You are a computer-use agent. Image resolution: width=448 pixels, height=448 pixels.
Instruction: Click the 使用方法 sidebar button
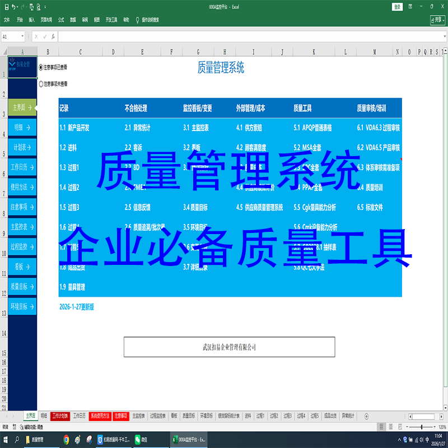tap(22, 187)
